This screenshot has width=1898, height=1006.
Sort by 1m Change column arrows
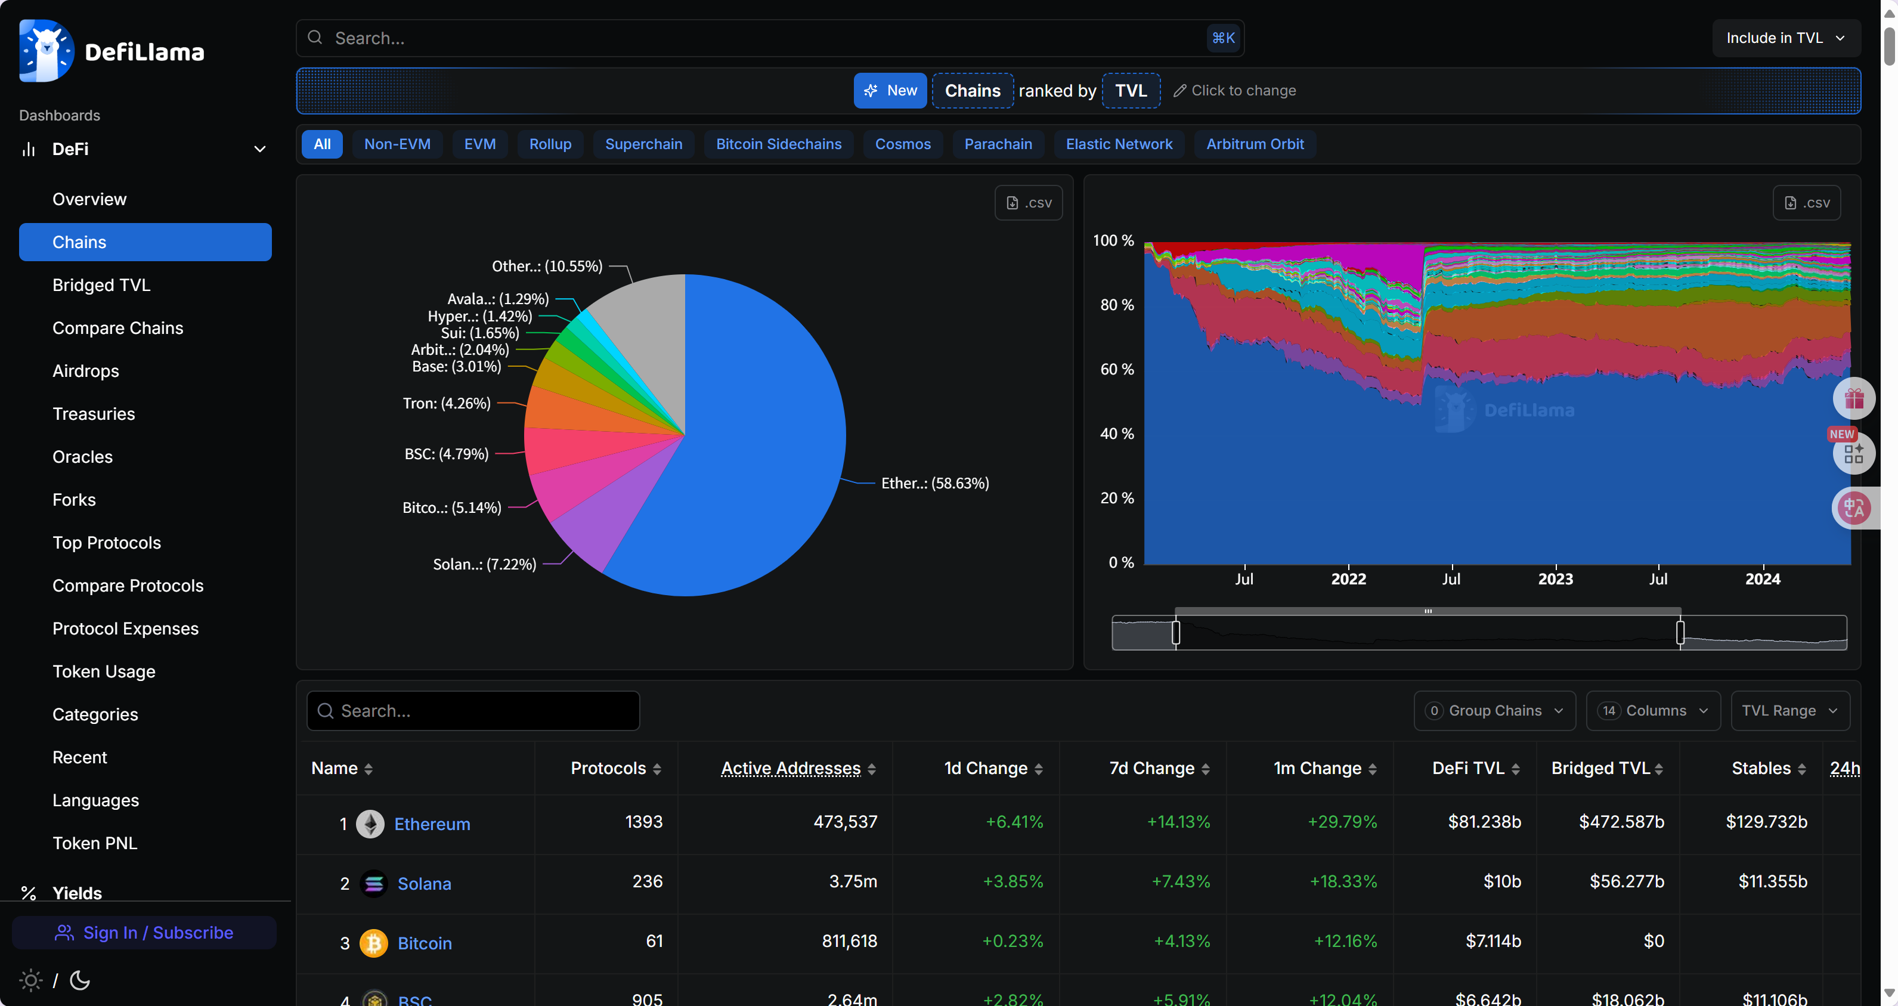[x=1373, y=769]
